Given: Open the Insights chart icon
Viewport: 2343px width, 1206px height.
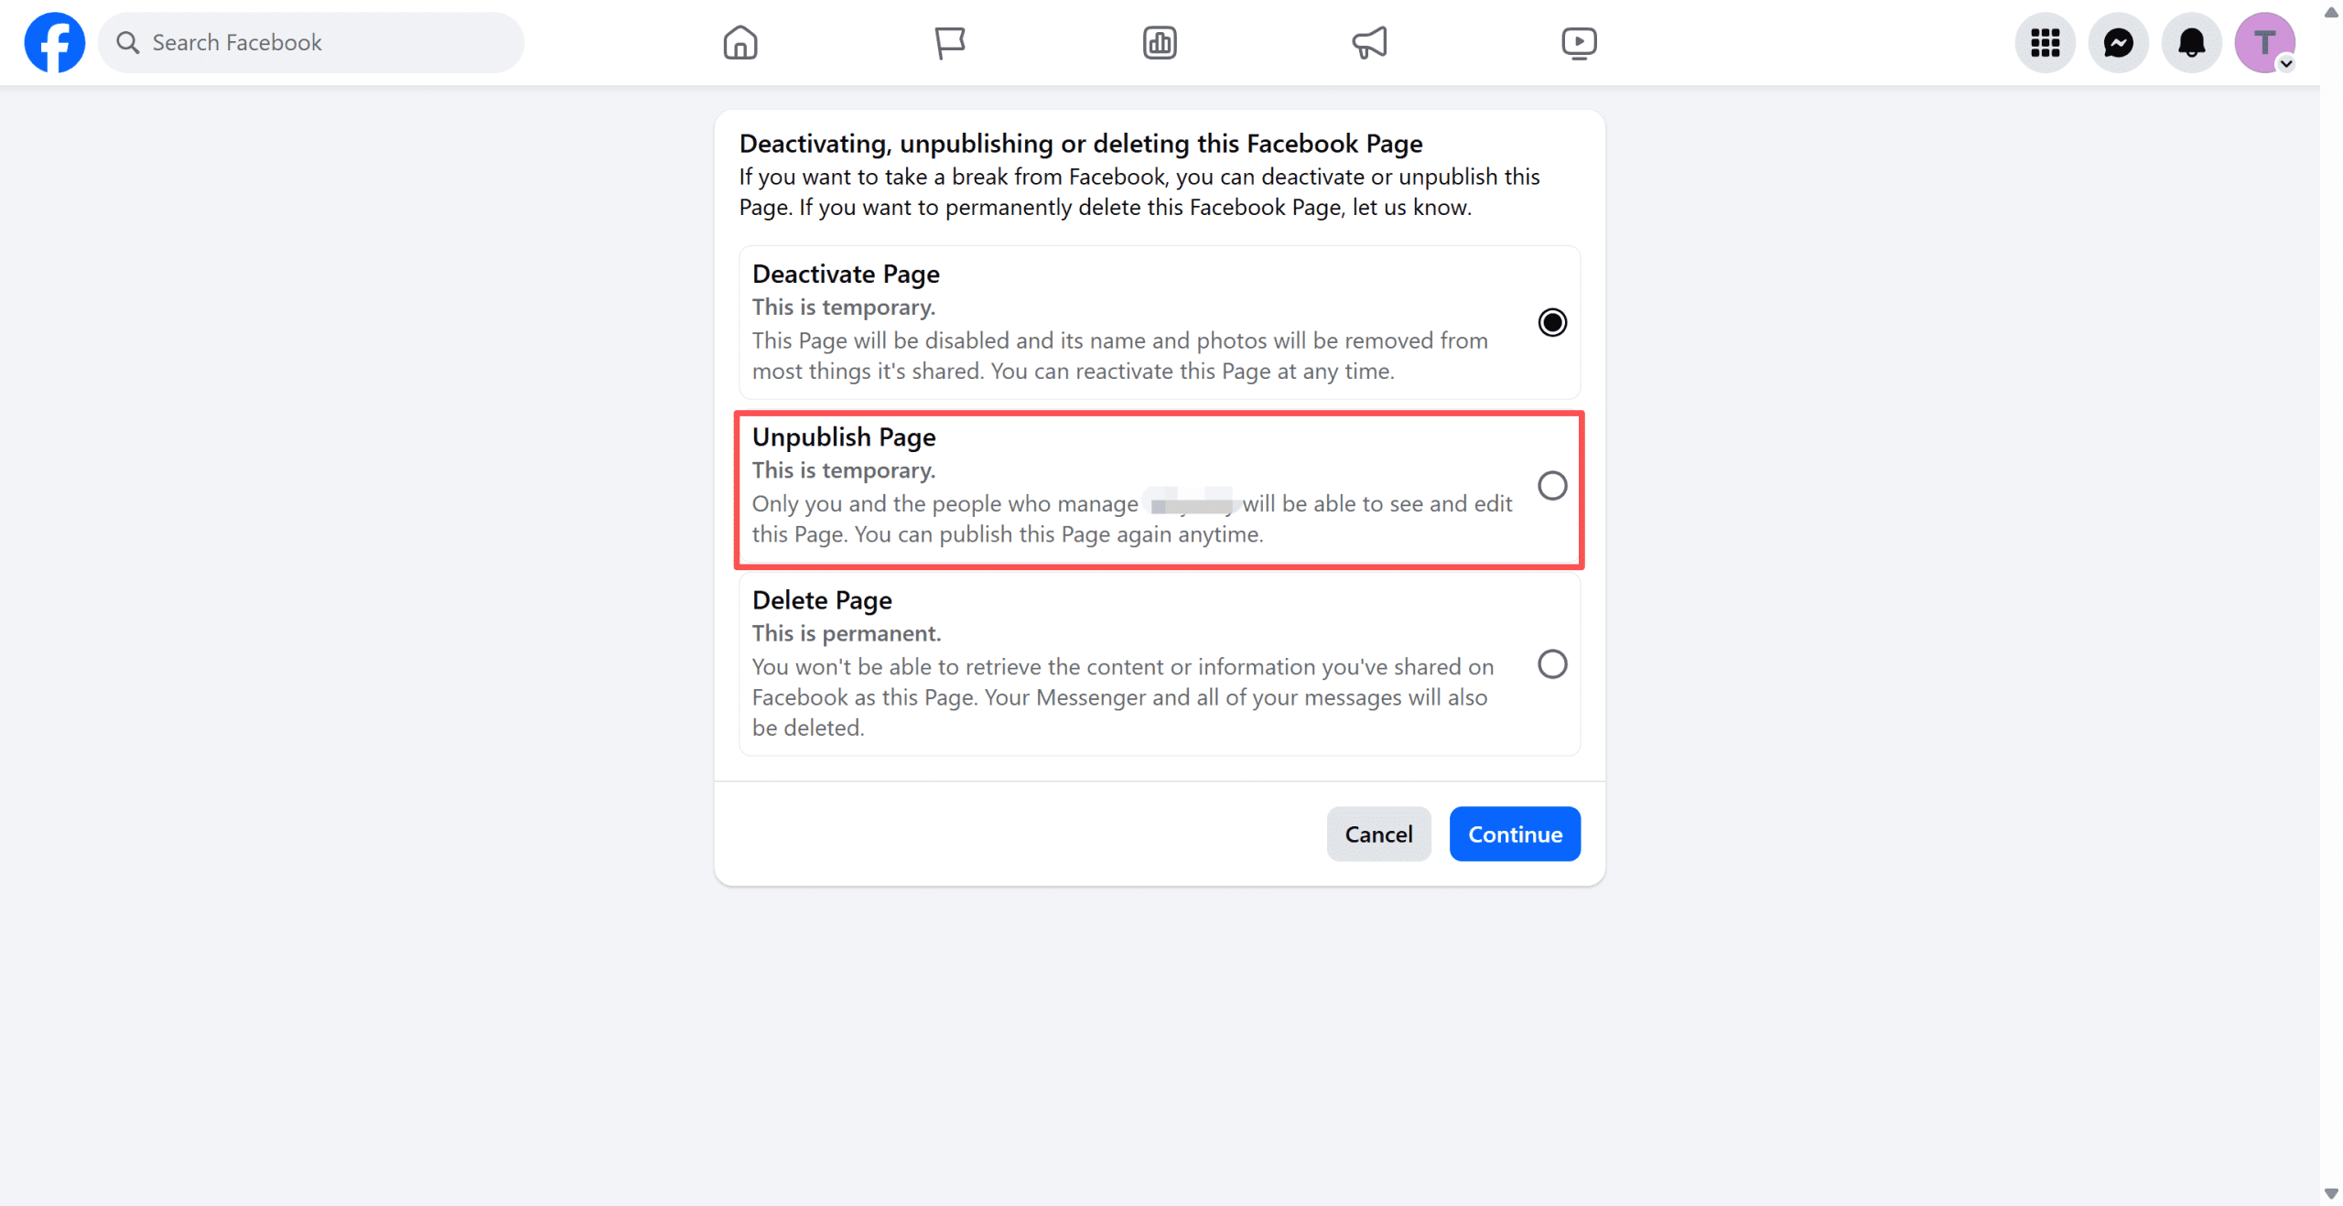Looking at the screenshot, I should coord(1159,42).
